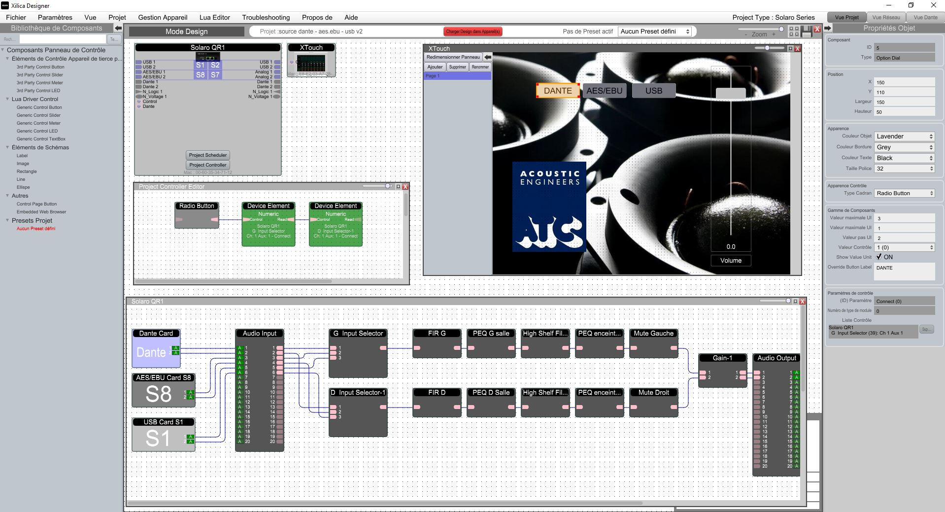Collapse the Bibliothèque de Composants panel arrow
Screen dimensions: 945x512
pos(118,29)
